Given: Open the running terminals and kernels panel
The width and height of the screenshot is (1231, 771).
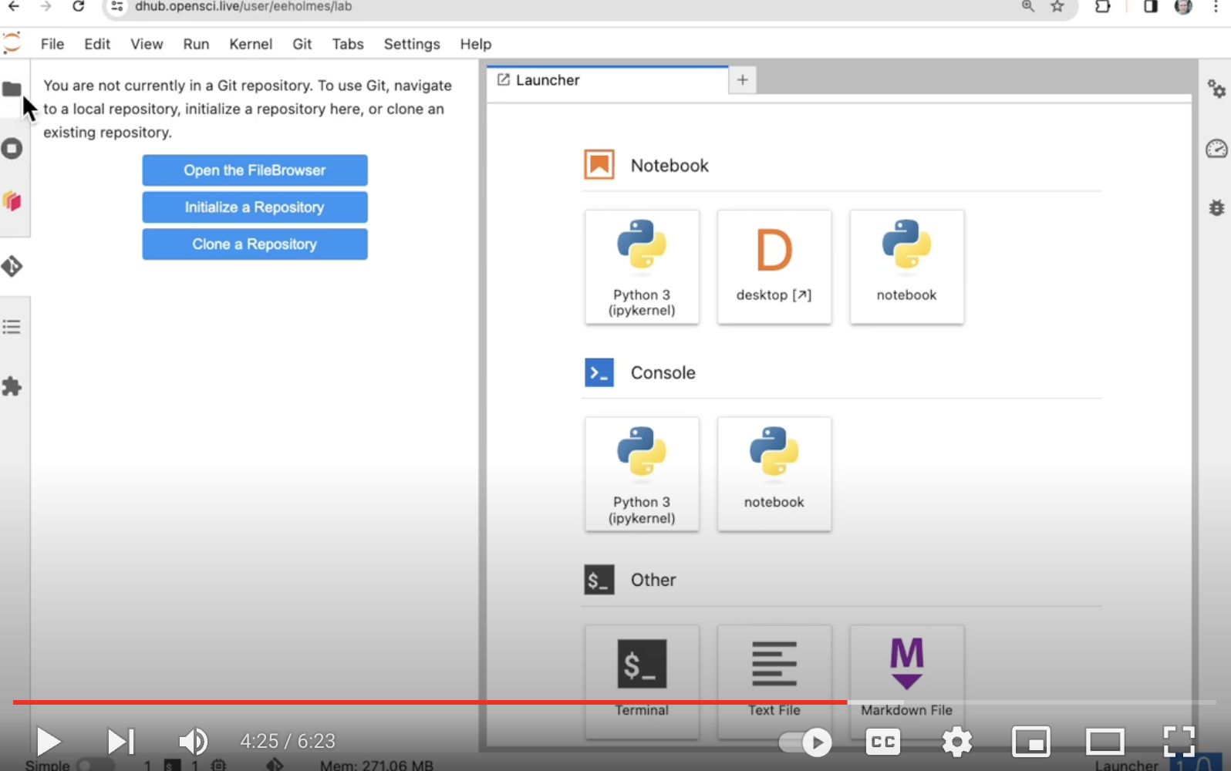Looking at the screenshot, I should pyautogui.click(x=12, y=148).
